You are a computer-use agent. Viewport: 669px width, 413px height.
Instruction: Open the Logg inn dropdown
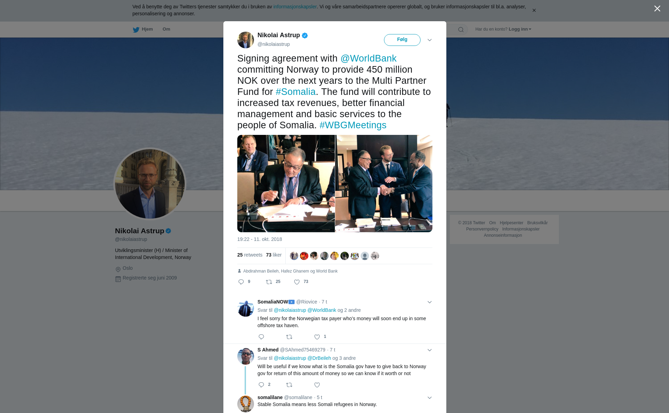[x=520, y=29]
